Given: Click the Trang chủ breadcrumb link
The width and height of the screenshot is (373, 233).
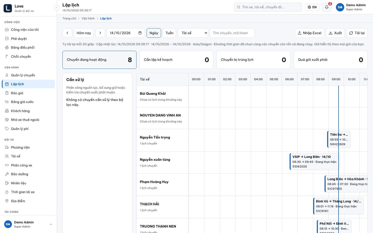Looking at the screenshot, I should (x=69, y=18).
